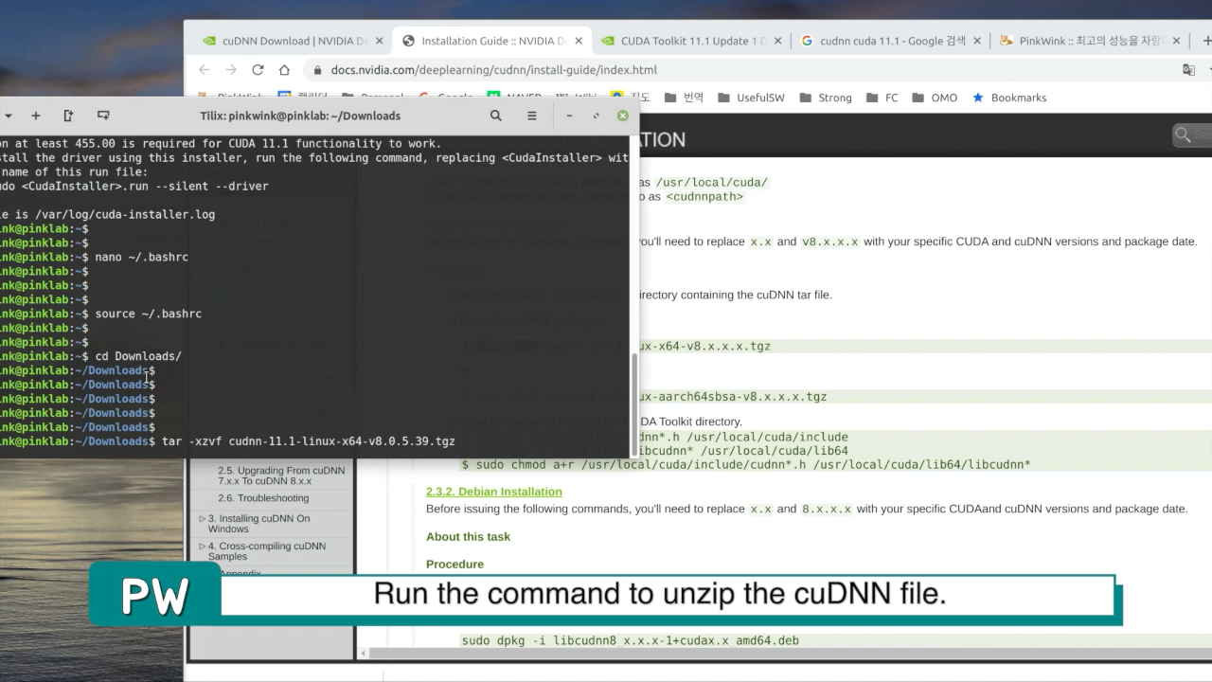Open Tilix session dropdown arrow
The image size is (1212, 682).
point(8,116)
